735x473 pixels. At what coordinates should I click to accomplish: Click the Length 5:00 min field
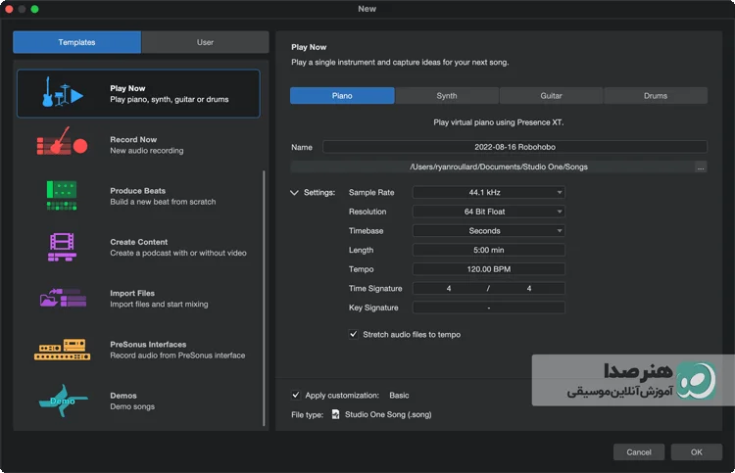click(488, 250)
